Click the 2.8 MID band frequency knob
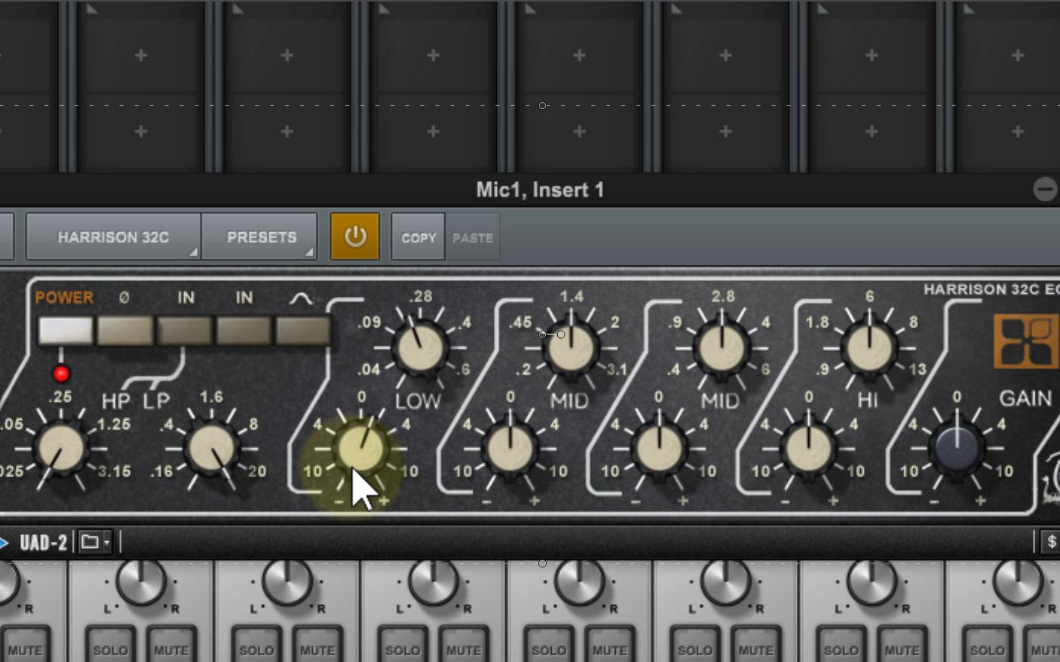This screenshot has width=1060, height=662. coord(722,348)
